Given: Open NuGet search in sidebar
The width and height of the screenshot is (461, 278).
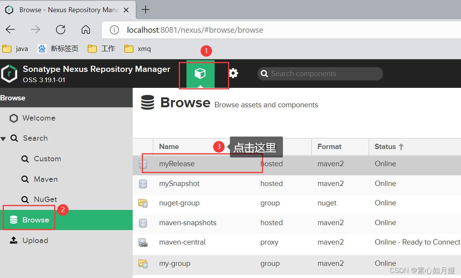Looking at the screenshot, I should [x=45, y=199].
